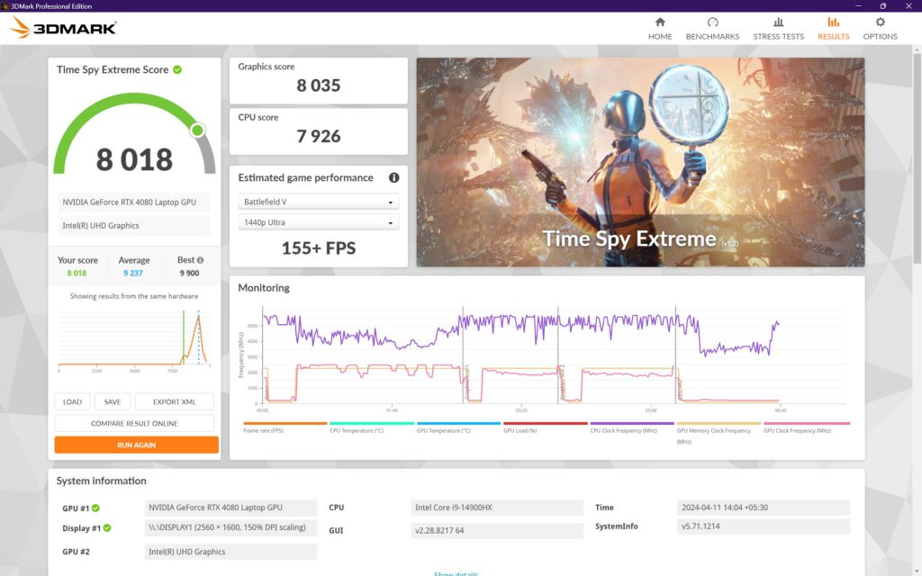
Task: Click the 3DMark logo
Action: coord(64,28)
